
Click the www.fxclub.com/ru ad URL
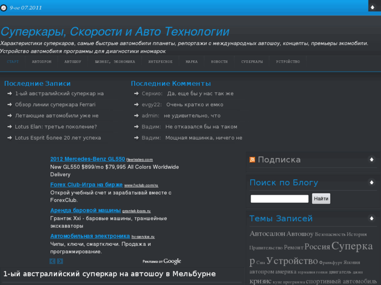[x=141, y=185]
